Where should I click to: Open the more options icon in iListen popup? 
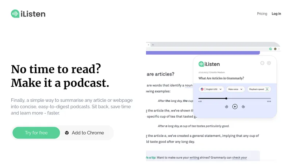(x=262, y=63)
